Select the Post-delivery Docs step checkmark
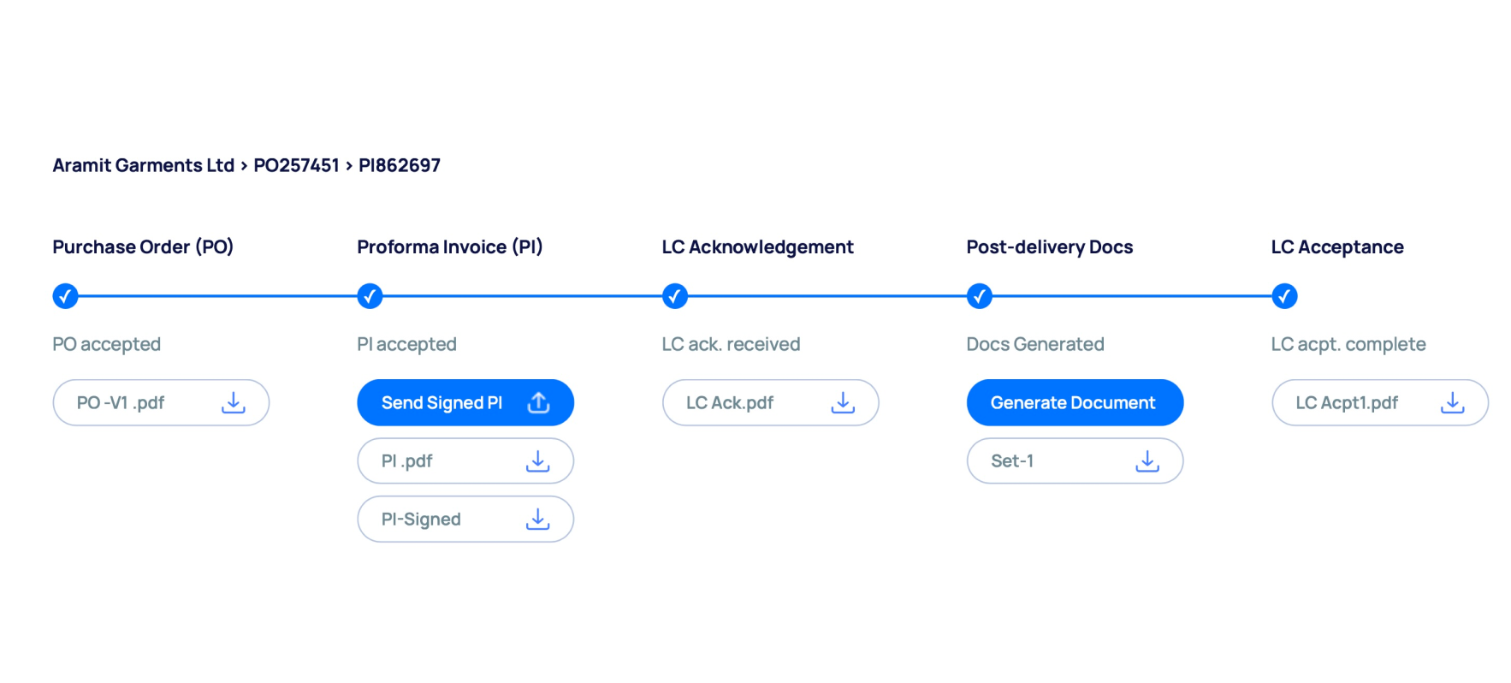The width and height of the screenshot is (1511, 683). [x=980, y=296]
